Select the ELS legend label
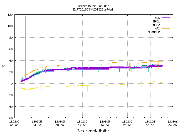178x133 pixels. (x=157, y=18)
